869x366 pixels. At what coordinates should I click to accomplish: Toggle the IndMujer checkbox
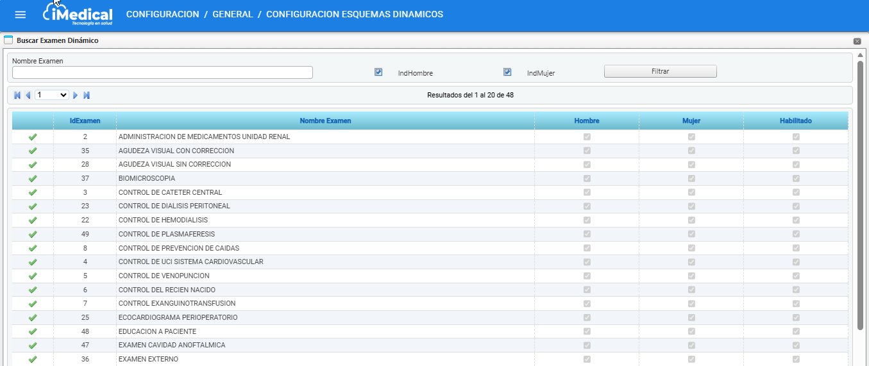click(x=507, y=72)
